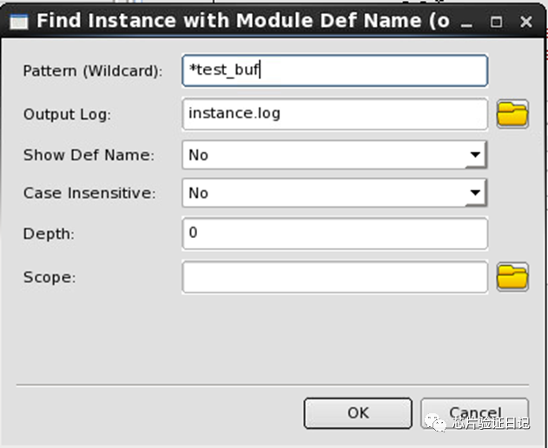Open the browse folder icon beside Output Log
This screenshot has height=448, width=548.
click(x=512, y=114)
